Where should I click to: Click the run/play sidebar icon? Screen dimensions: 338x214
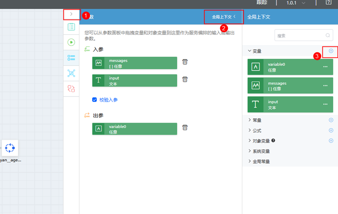(x=71, y=42)
